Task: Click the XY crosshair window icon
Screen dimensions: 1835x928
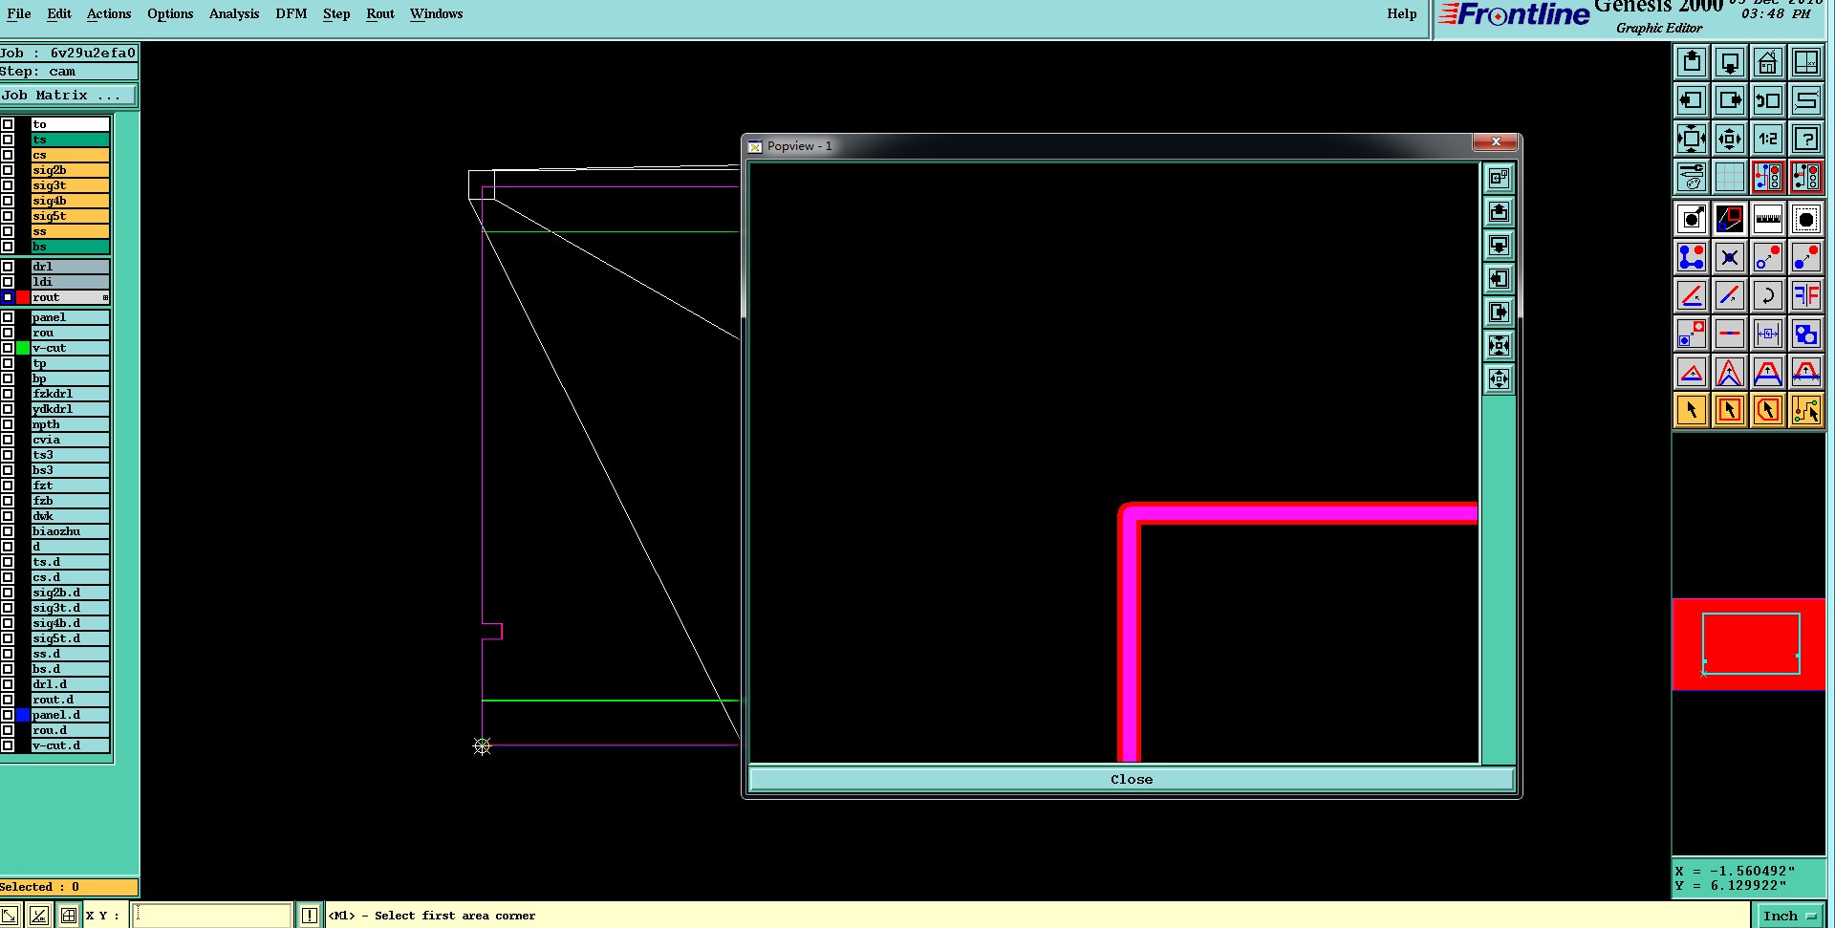Action: point(1806,63)
